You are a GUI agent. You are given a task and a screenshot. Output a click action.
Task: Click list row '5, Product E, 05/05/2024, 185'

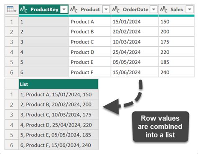(x=58, y=135)
